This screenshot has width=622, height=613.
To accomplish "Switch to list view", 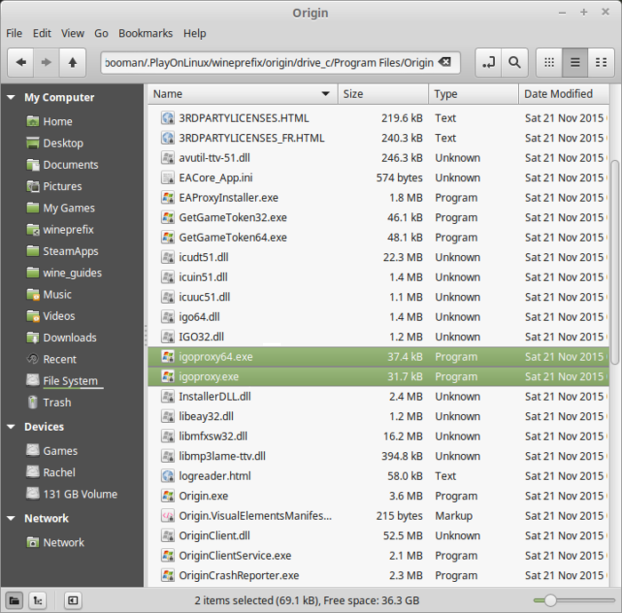I will click(575, 62).
